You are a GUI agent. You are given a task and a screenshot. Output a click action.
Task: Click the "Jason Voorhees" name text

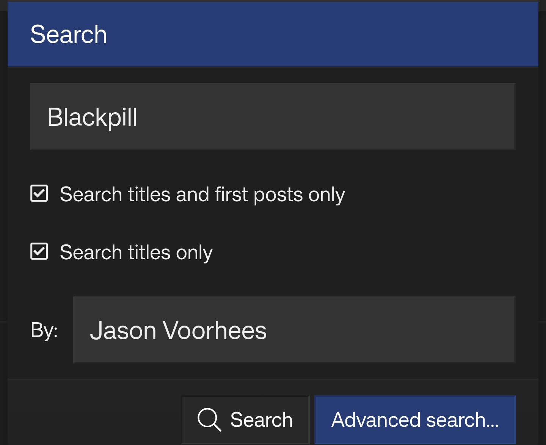(x=178, y=331)
